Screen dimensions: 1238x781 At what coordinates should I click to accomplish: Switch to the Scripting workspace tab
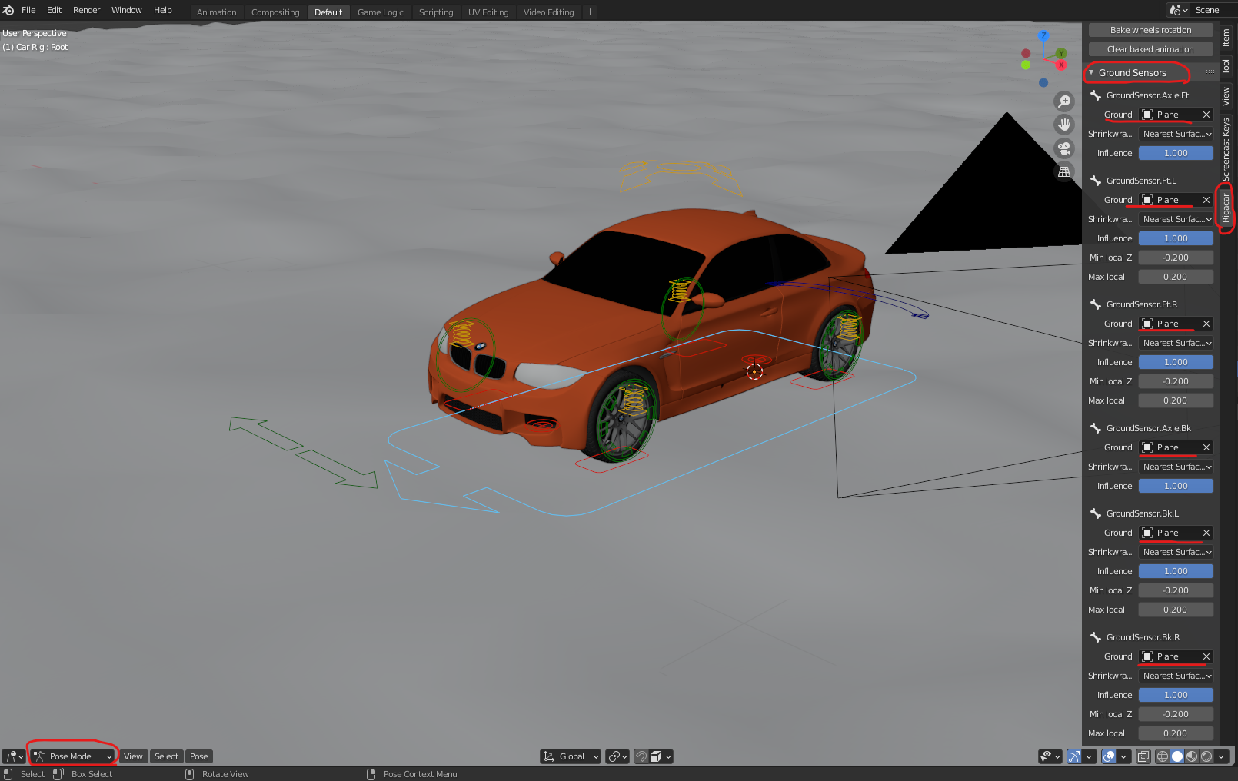point(436,12)
